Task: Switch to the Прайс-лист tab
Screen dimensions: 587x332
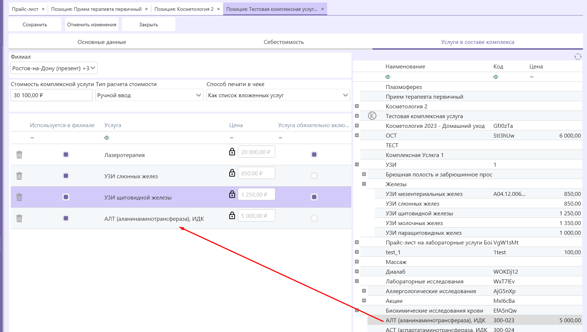Action: (25, 9)
